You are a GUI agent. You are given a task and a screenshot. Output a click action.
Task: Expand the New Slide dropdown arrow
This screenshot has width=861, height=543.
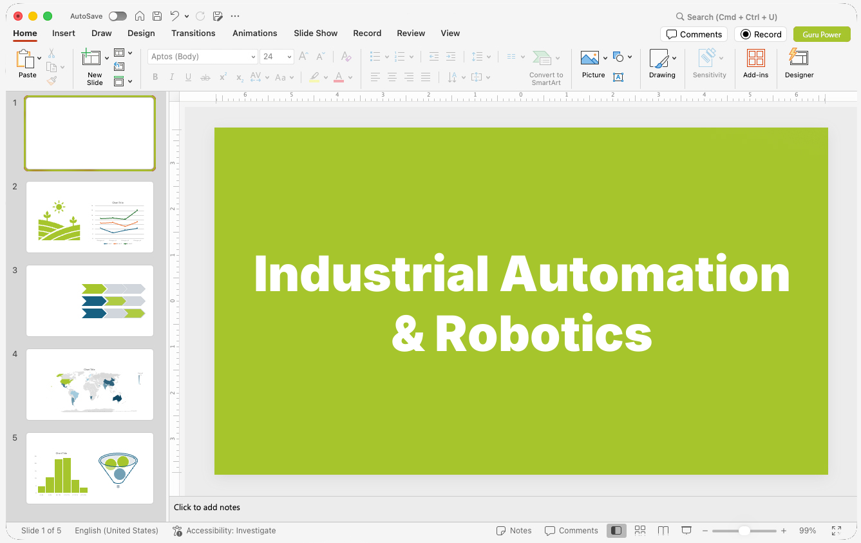(x=107, y=59)
